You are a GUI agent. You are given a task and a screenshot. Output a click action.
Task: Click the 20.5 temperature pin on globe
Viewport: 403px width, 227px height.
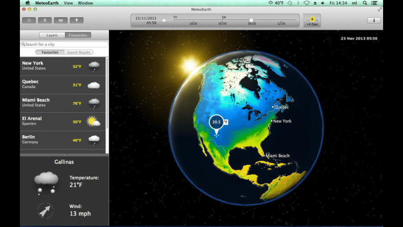pyautogui.click(x=216, y=122)
